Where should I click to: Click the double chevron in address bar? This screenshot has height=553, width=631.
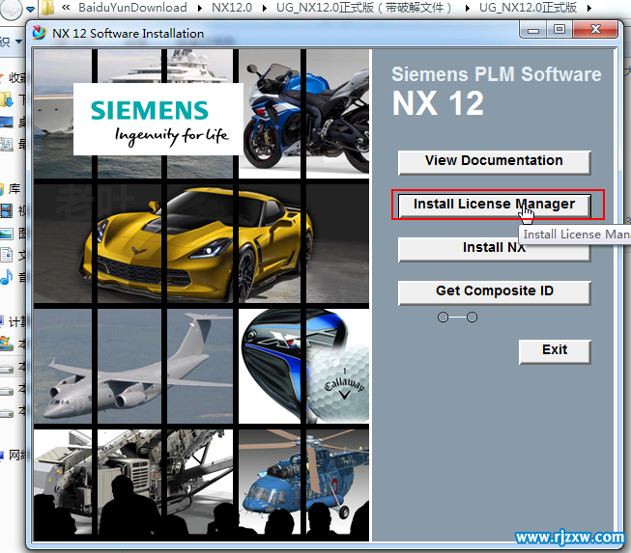click(x=66, y=7)
